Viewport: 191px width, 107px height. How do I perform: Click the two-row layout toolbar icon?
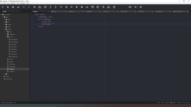[98, 7]
